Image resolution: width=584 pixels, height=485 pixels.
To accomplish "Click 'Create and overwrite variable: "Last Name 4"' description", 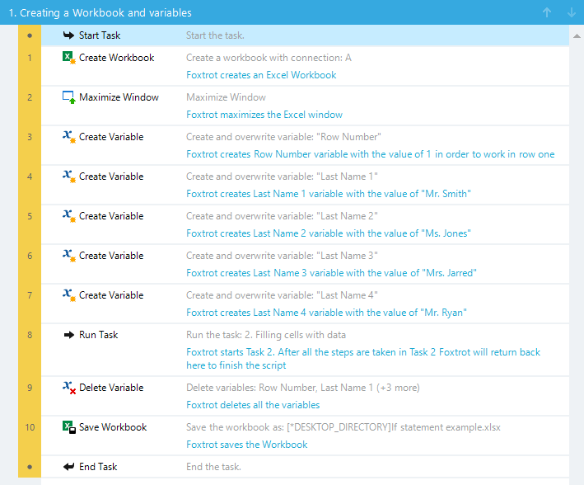I will pos(282,295).
